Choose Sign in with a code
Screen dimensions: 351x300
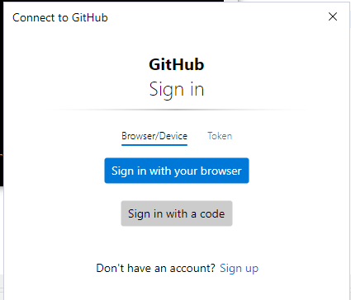tap(177, 213)
